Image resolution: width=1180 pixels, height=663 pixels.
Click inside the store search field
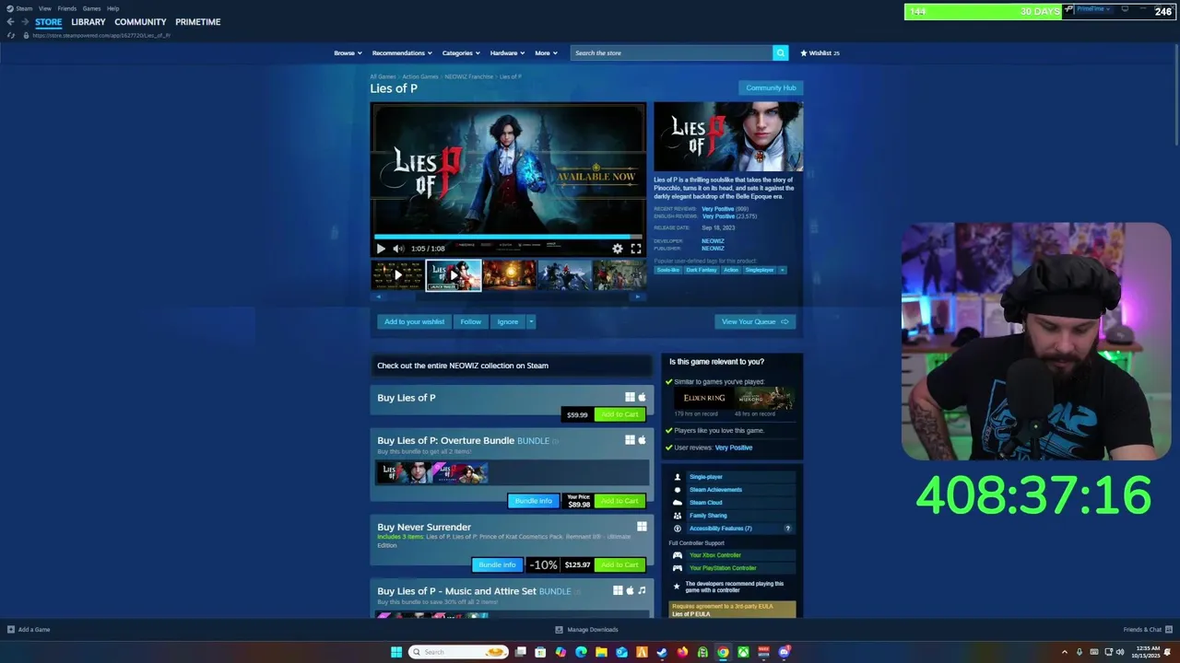click(671, 53)
